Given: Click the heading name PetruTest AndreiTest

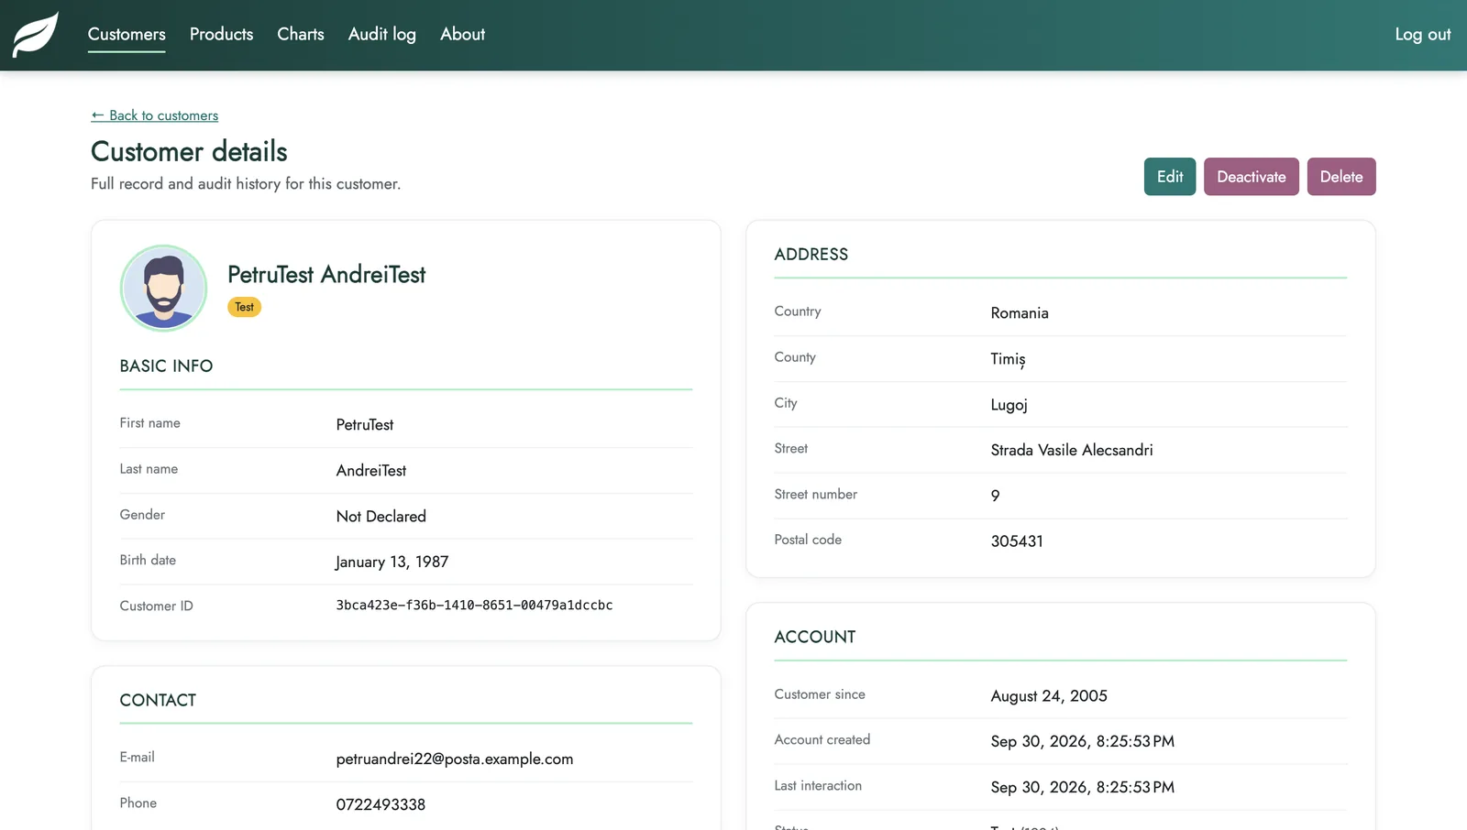Looking at the screenshot, I should tap(326, 275).
